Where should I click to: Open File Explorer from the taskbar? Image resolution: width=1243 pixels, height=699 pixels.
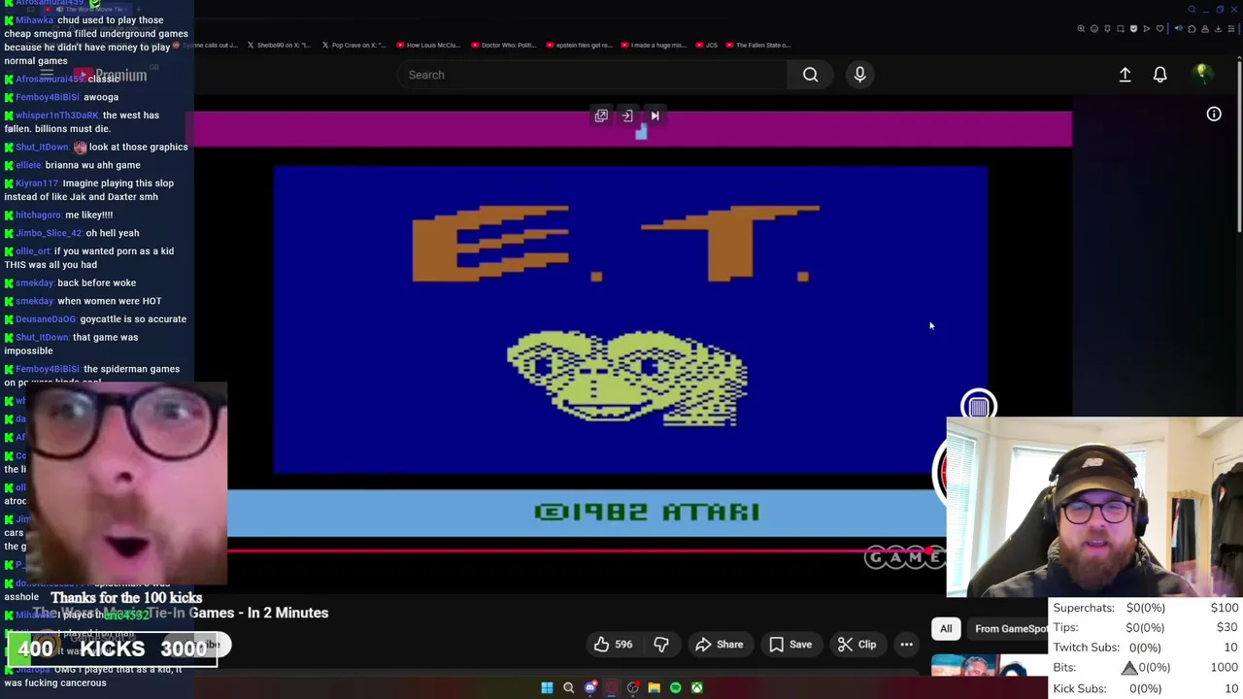coord(654,688)
